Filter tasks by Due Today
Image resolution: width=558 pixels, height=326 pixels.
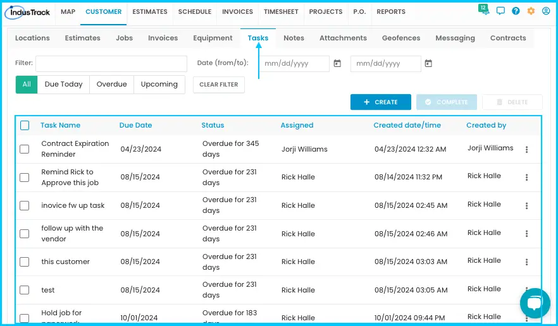[x=63, y=84]
